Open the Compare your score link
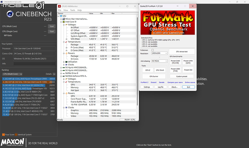249x148 pixels. tap(175, 82)
